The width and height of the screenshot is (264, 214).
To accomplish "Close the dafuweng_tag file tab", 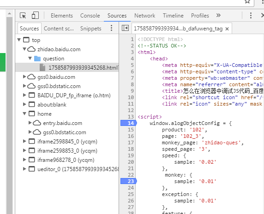I will tap(227, 29).
